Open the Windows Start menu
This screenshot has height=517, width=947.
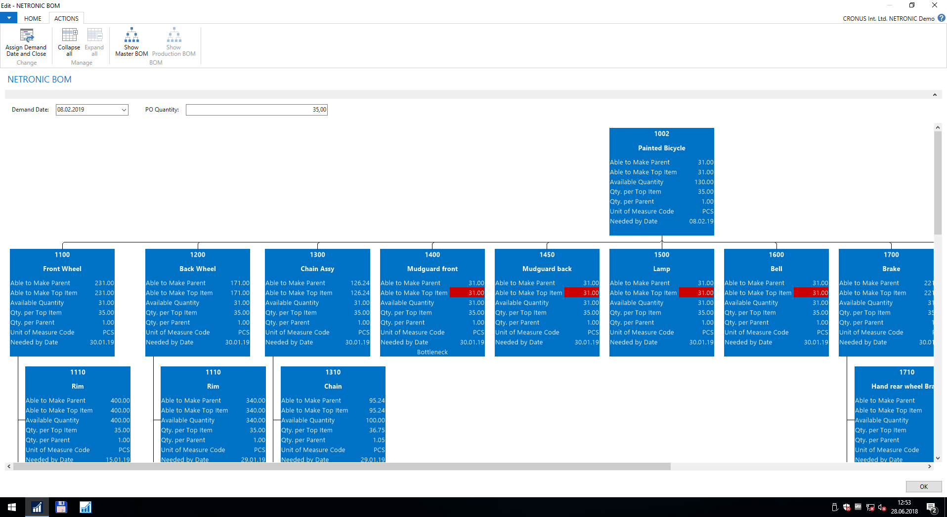12,507
